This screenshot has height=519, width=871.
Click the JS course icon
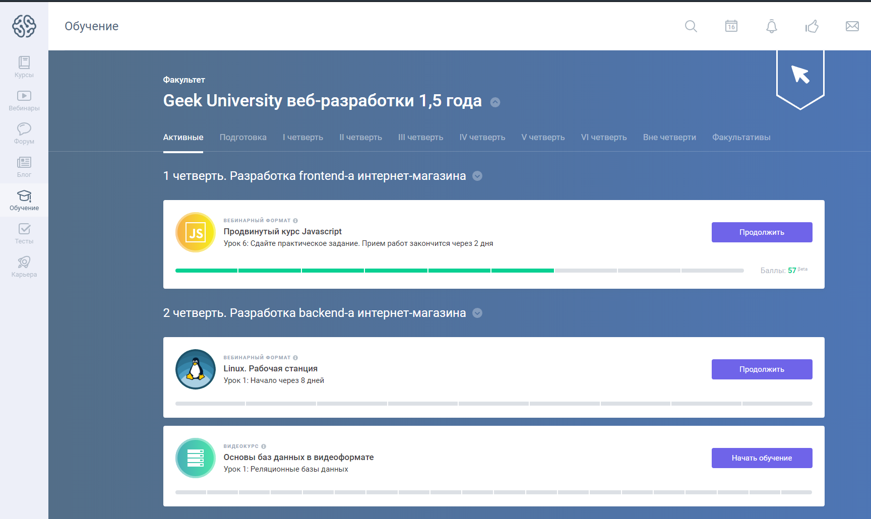[196, 232]
